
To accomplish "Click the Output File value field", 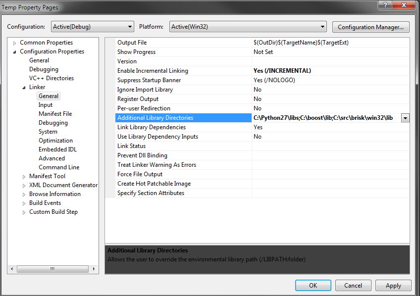I will pos(330,43).
